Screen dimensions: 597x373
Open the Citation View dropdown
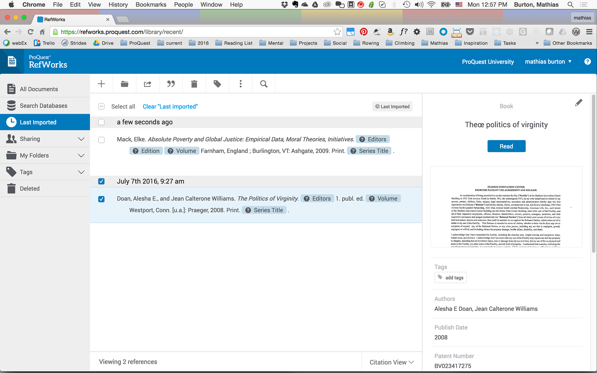pyautogui.click(x=391, y=362)
